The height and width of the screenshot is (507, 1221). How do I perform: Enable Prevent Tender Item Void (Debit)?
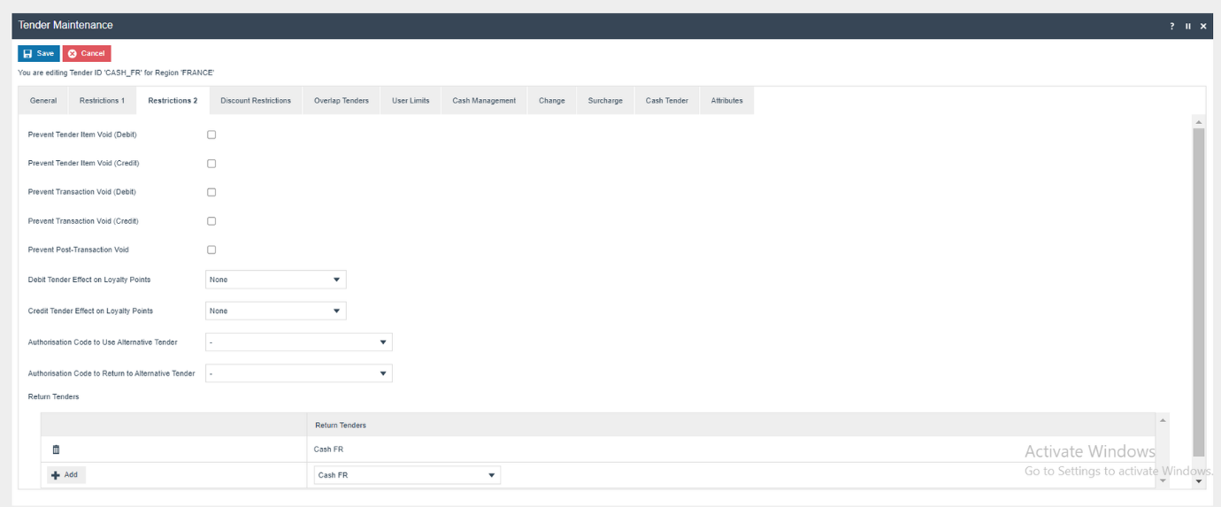[211, 134]
